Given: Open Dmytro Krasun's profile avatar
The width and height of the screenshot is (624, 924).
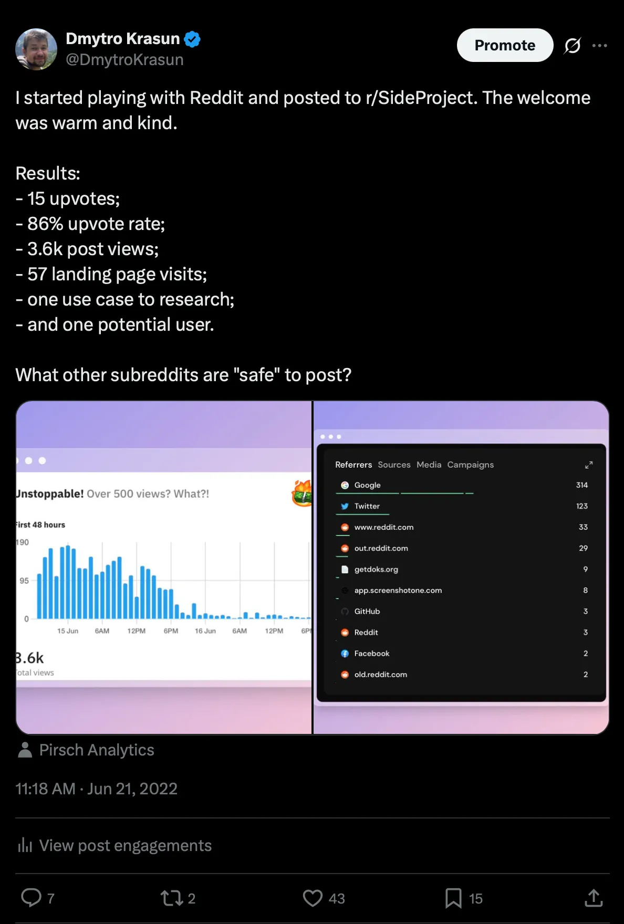Looking at the screenshot, I should tap(36, 49).
